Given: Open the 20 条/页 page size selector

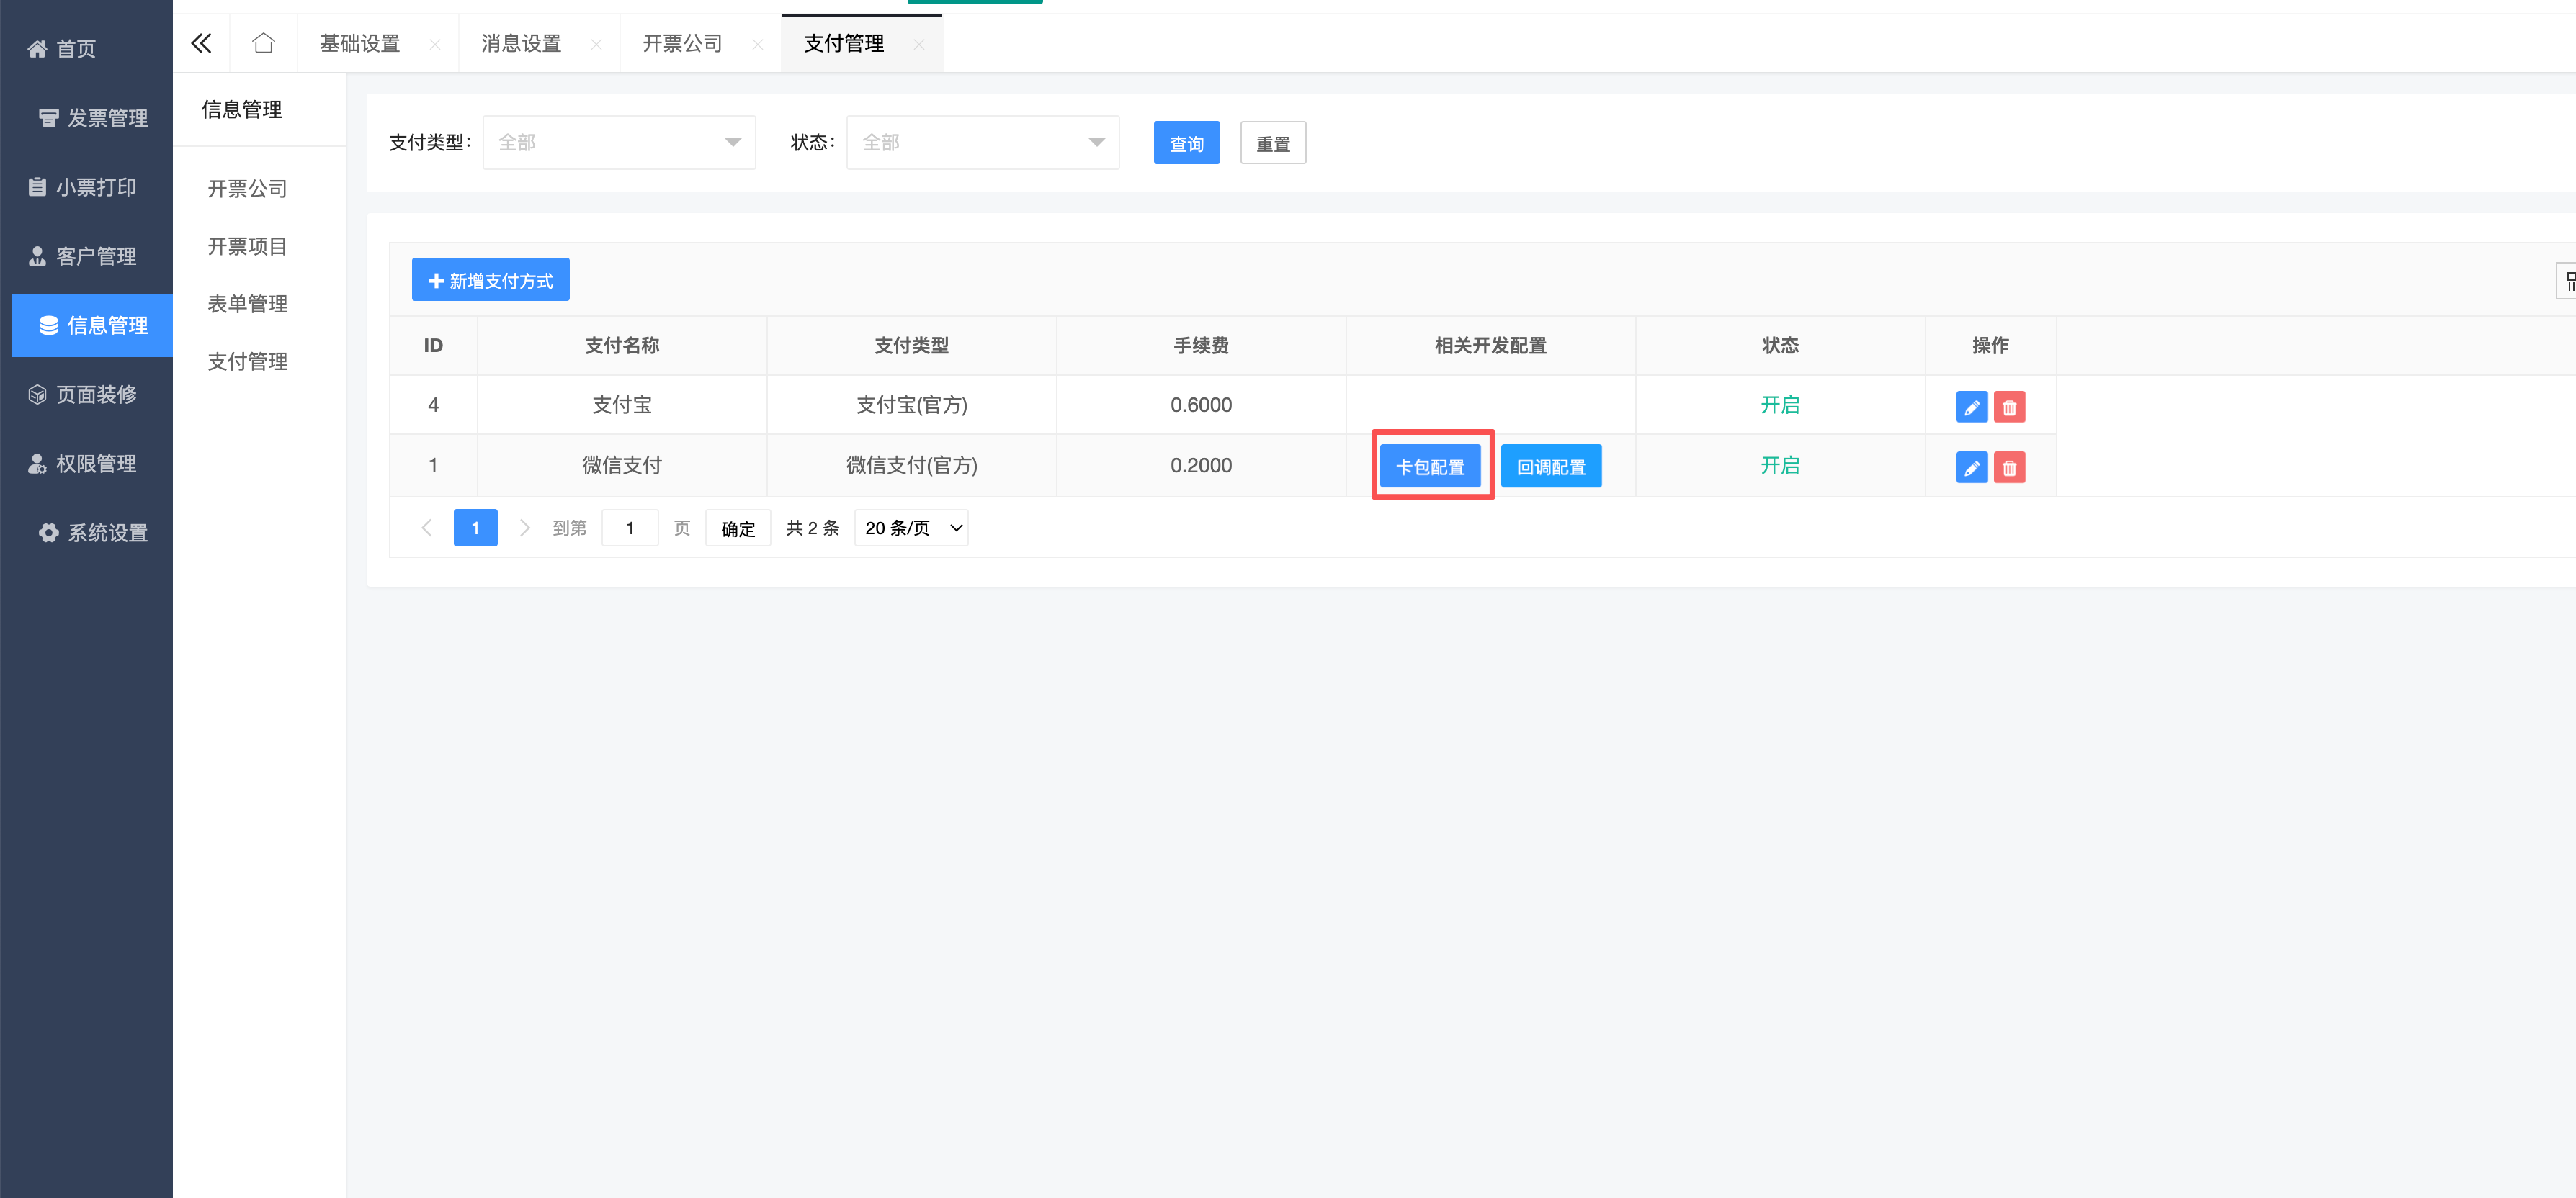Looking at the screenshot, I should click(x=911, y=528).
